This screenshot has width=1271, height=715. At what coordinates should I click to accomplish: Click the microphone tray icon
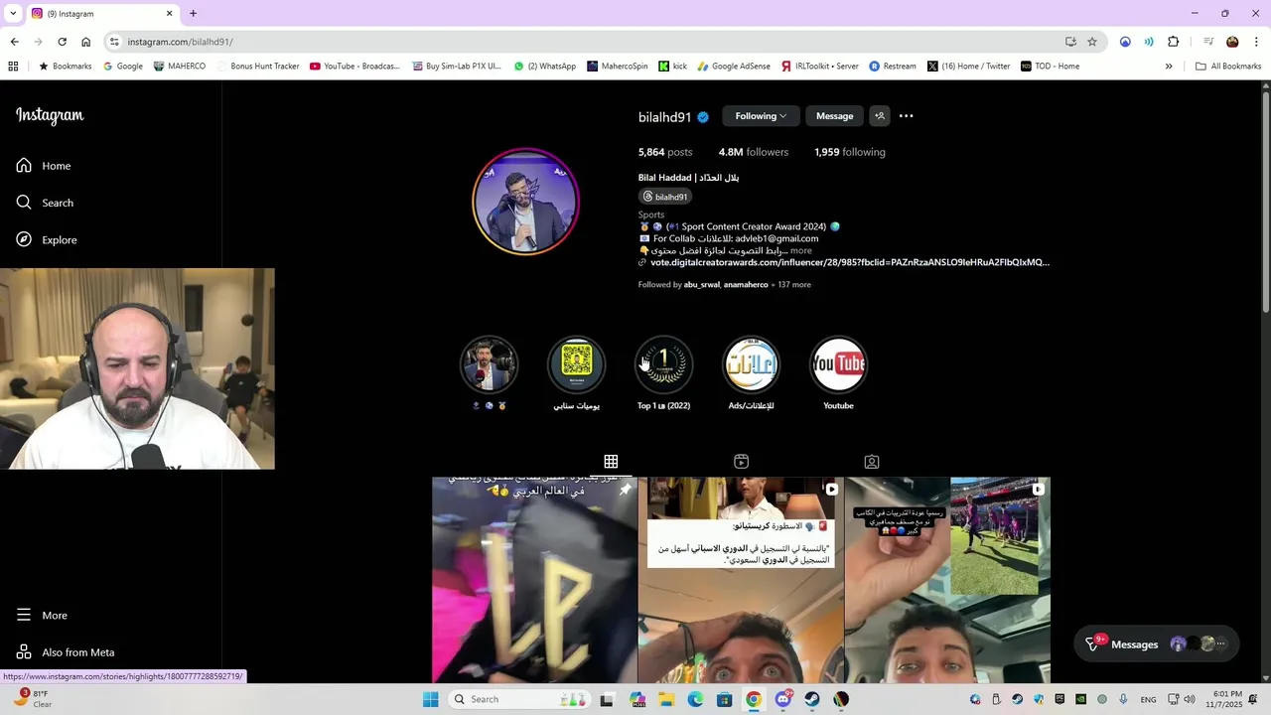[1123, 699]
